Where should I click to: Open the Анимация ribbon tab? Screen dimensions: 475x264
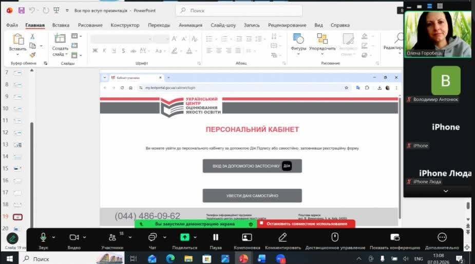coord(190,25)
